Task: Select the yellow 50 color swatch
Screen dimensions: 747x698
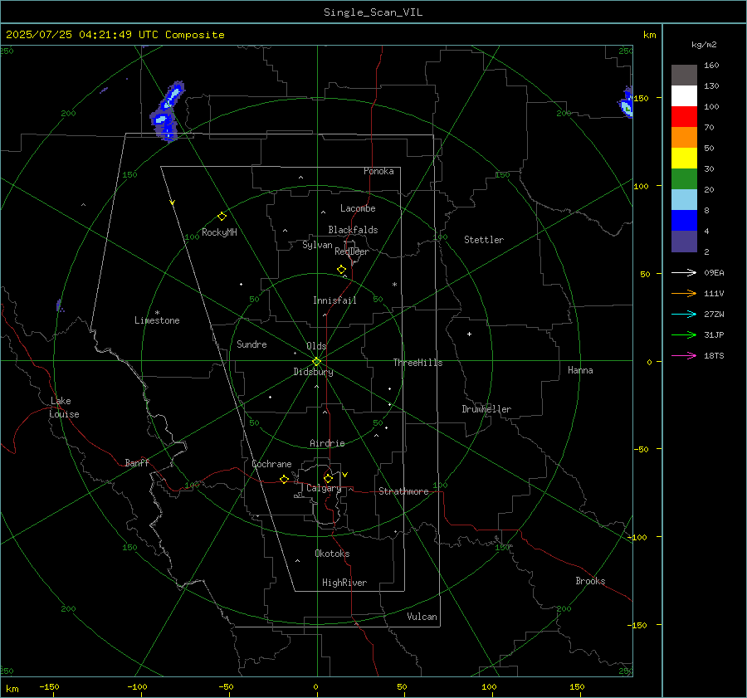Action: pos(684,159)
